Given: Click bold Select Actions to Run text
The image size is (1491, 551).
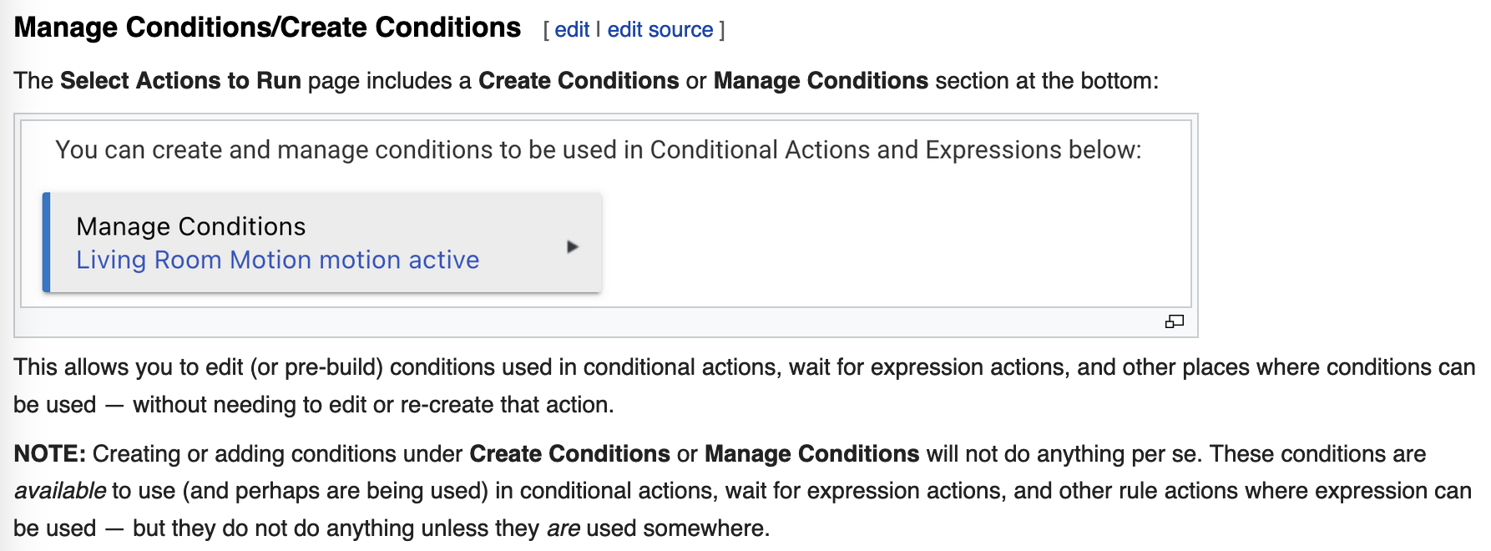Looking at the screenshot, I should point(180,81).
